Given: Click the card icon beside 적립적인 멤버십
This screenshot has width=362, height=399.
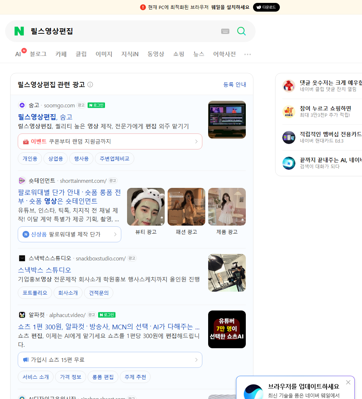Looking at the screenshot, I should [289, 137].
